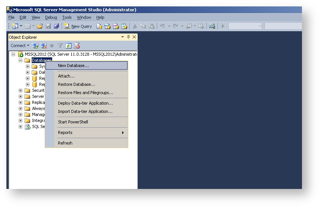Click the Connect Object Explorer icon
This screenshot has height=207, width=320.
pos(35,46)
